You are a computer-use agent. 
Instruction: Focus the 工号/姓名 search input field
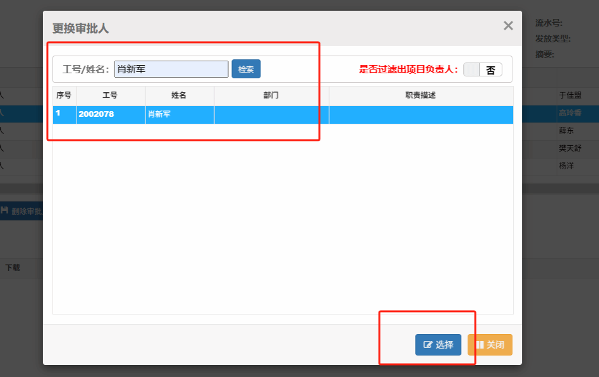[x=171, y=69]
